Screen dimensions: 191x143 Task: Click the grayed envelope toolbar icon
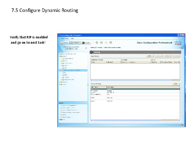106,43
